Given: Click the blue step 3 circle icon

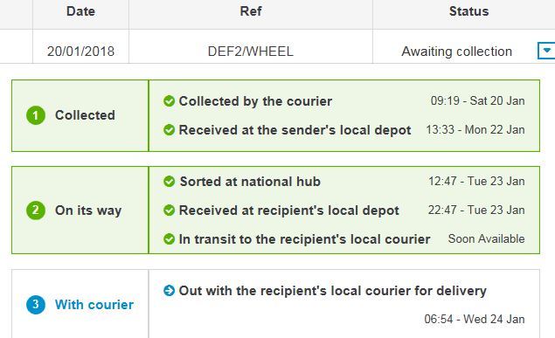Looking at the screenshot, I should pyautogui.click(x=36, y=305).
